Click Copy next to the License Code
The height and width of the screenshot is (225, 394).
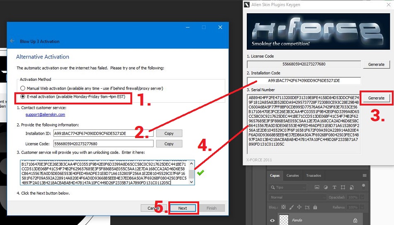[169, 144]
